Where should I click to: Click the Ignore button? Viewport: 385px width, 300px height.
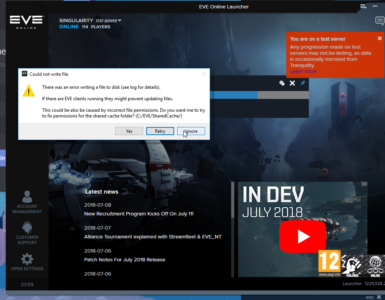[191, 131]
